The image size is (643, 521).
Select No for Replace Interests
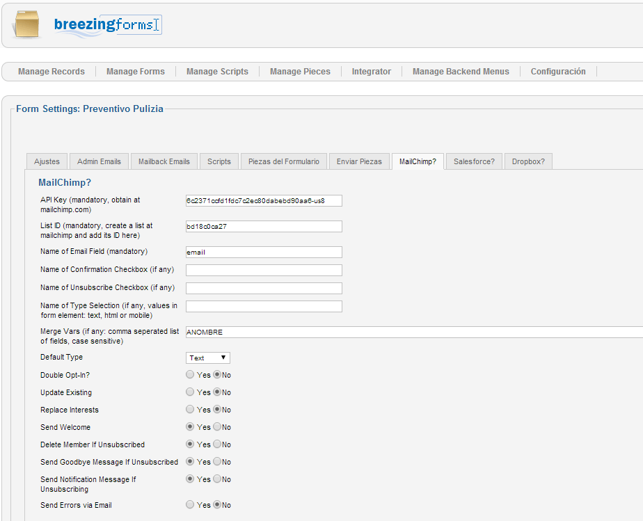click(x=217, y=409)
